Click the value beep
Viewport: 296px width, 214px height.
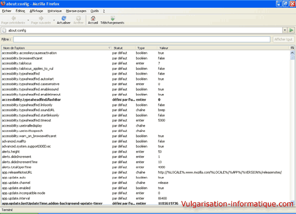[162, 110]
